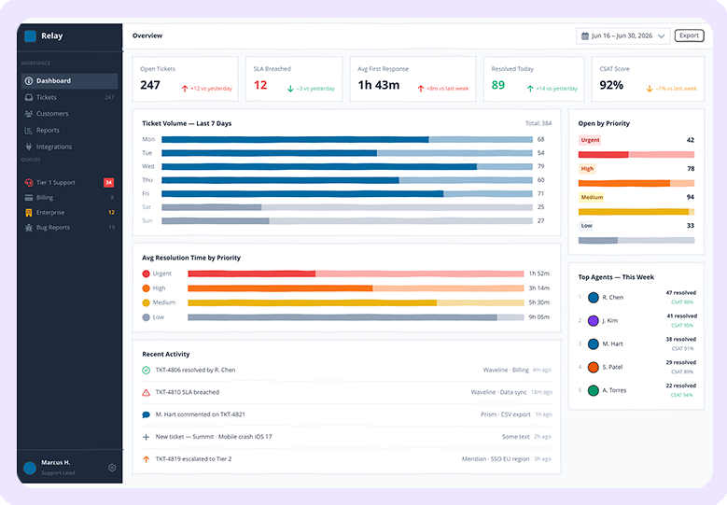Click the Wed ticket volume bar

coord(347,166)
